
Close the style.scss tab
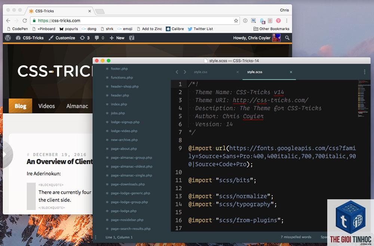[x=291, y=72]
